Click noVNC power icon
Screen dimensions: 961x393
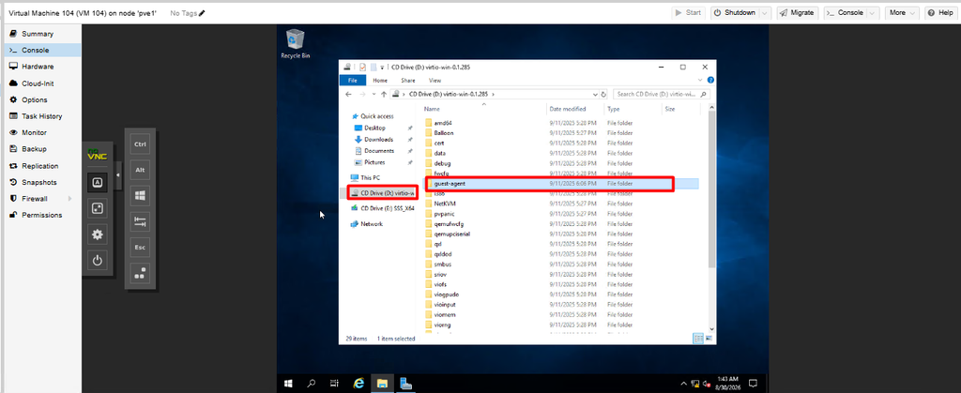pyautogui.click(x=97, y=261)
